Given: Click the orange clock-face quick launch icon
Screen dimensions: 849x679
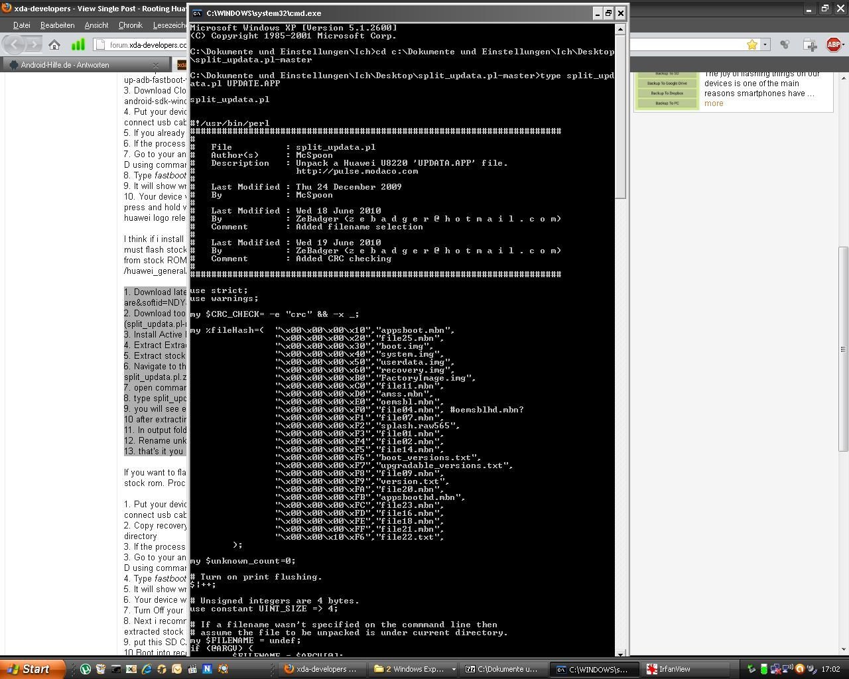Looking at the screenshot, I should (177, 669).
